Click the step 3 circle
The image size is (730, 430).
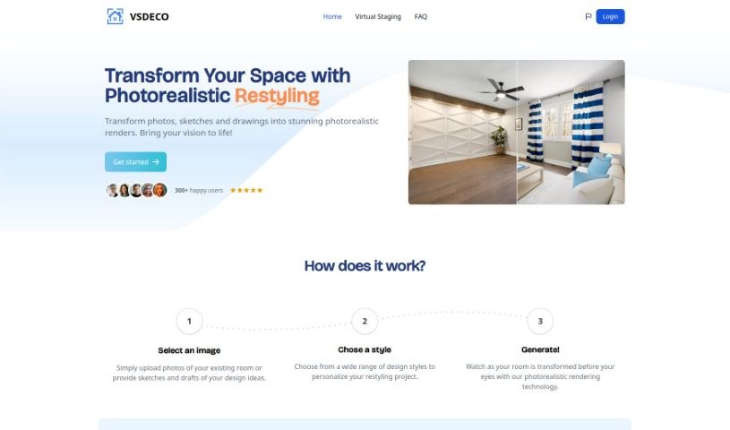[x=540, y=321]
